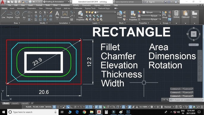The image size is (204, 115).
Task: Toggle snap mode in status bar
Action: click(58, 107)
